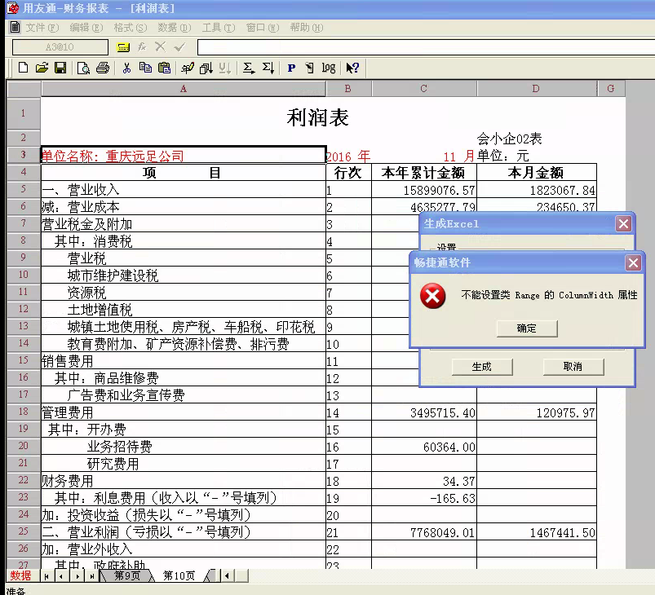This screenshot has width=655, height=595.
Task: Click the confirm checkmark in formula bar
Action: [179, 46]
